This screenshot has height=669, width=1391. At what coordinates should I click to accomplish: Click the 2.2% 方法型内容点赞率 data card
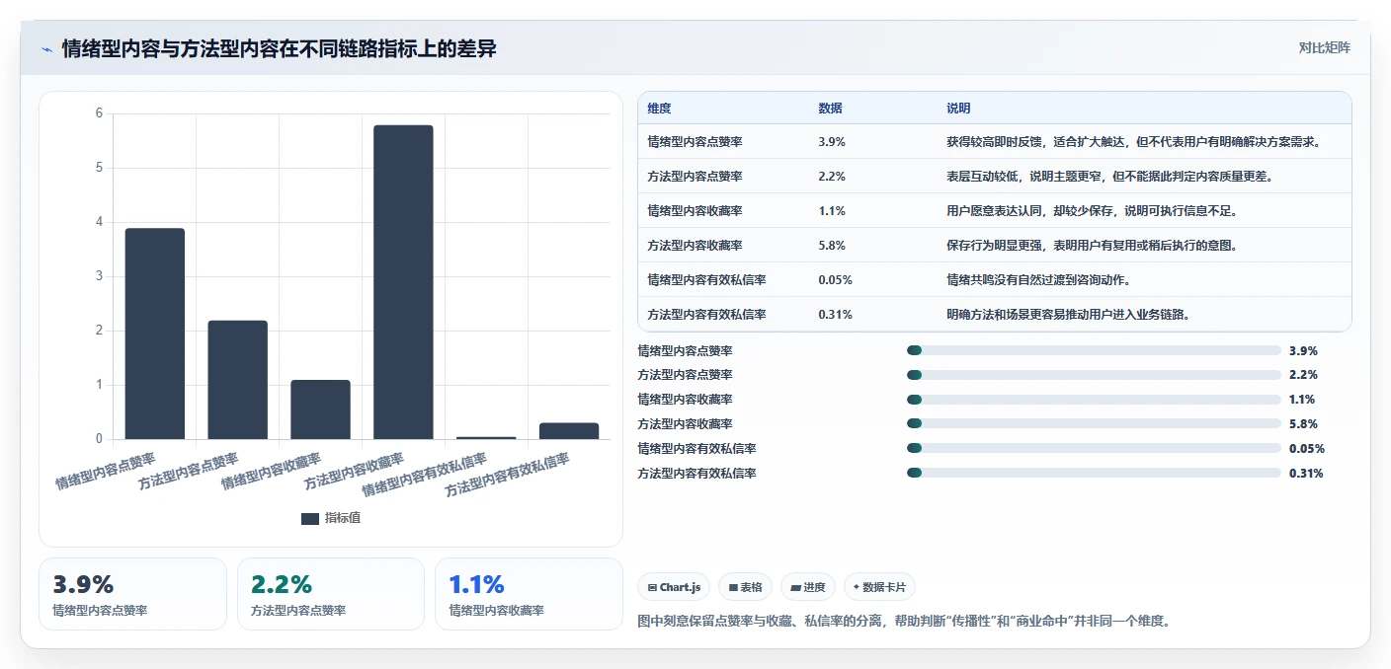click(331, 594)
